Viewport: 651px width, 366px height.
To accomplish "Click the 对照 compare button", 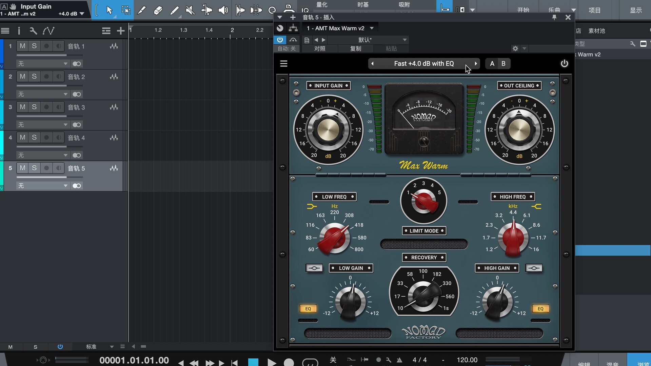I will point(320,48).
